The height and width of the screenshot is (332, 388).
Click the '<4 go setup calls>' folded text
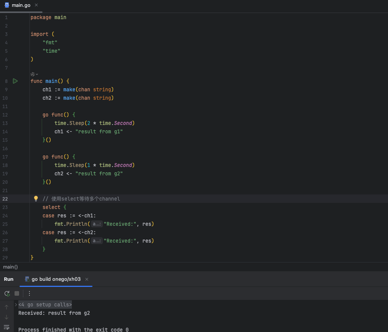pyautogui.click(x=45, y=305)
